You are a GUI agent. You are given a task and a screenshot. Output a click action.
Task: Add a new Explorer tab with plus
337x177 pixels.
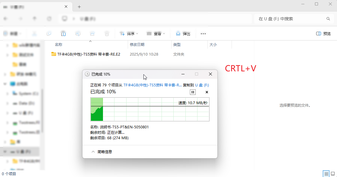pos(79,7)
